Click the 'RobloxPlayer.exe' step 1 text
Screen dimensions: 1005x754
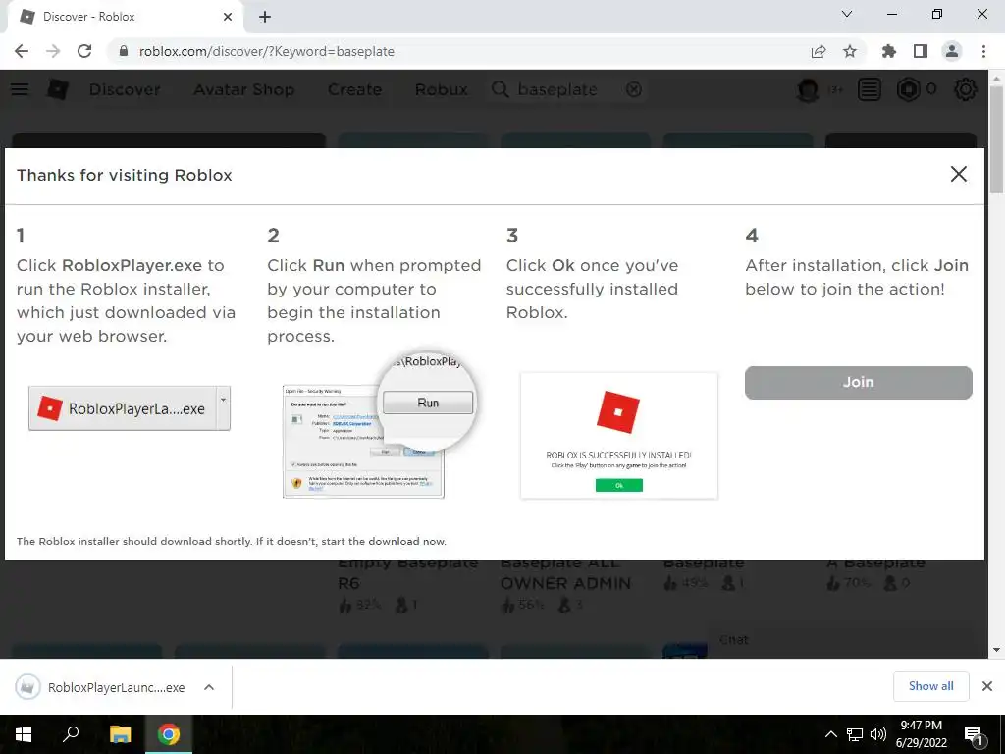click(132, 265)
